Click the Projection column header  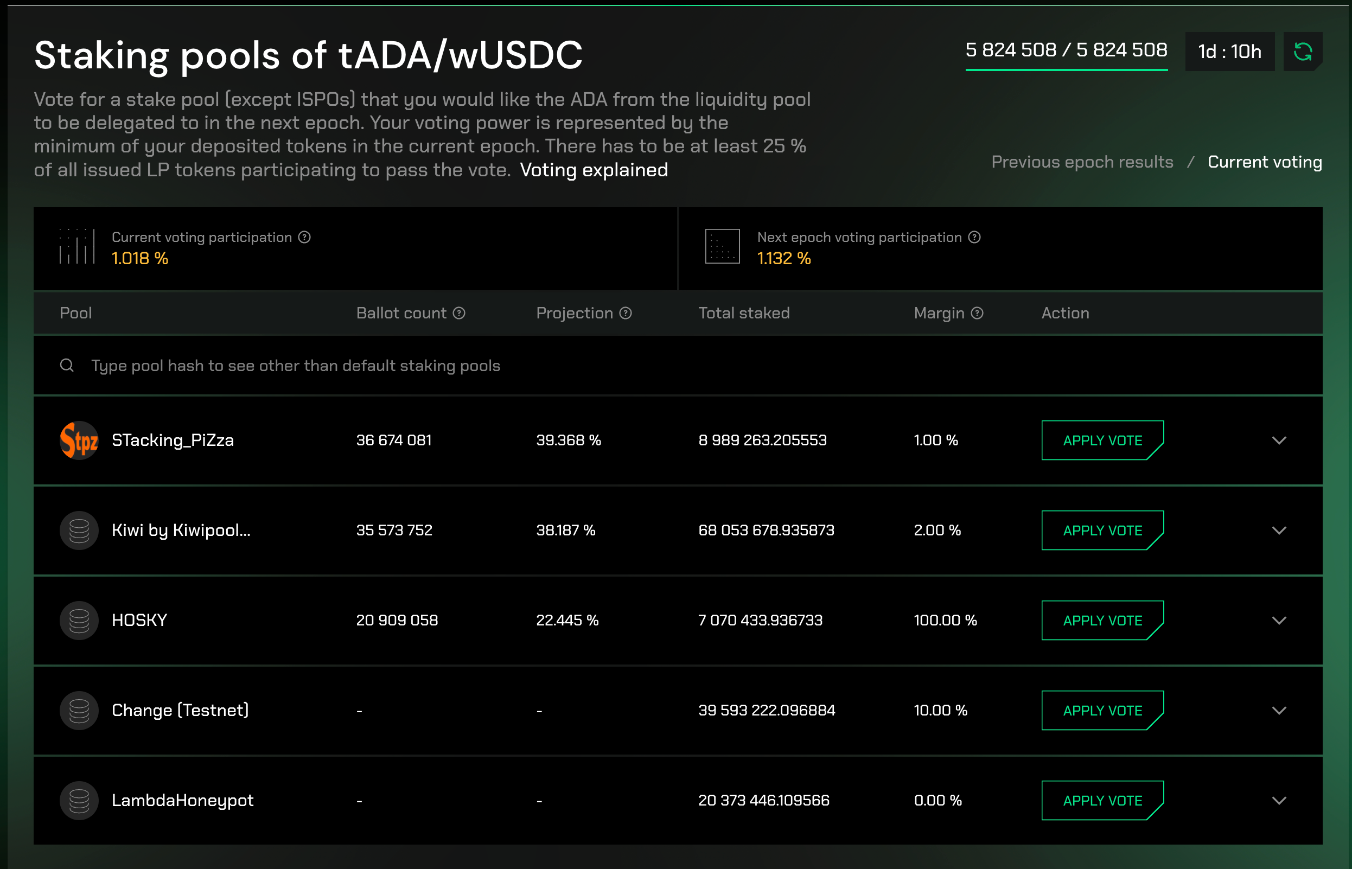(x=575, y=312)
